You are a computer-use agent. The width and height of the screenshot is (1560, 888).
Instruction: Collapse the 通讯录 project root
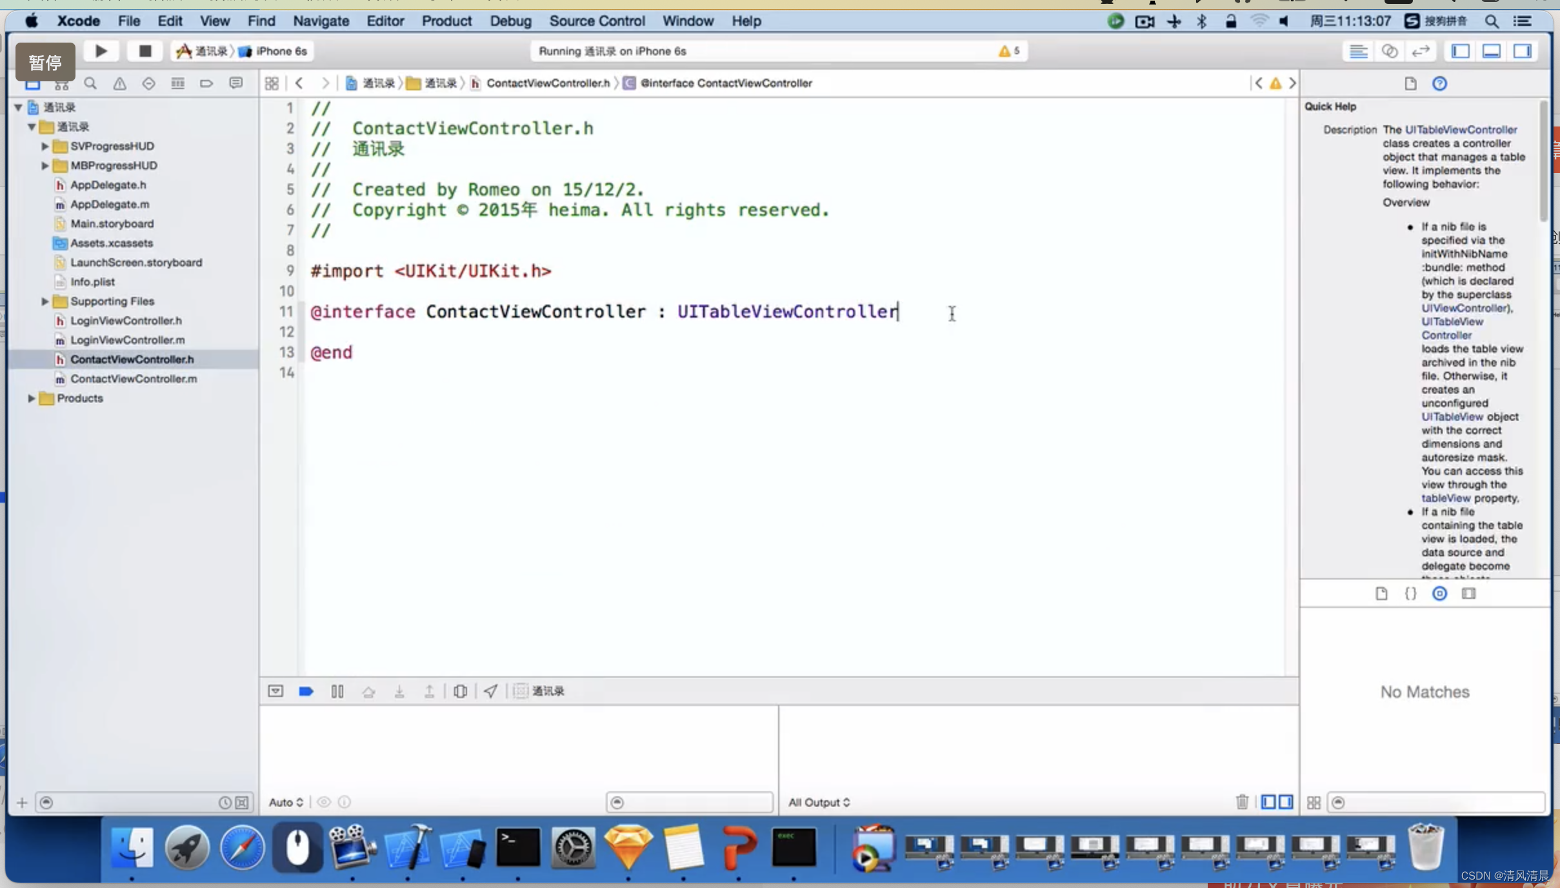pos(18,107)
